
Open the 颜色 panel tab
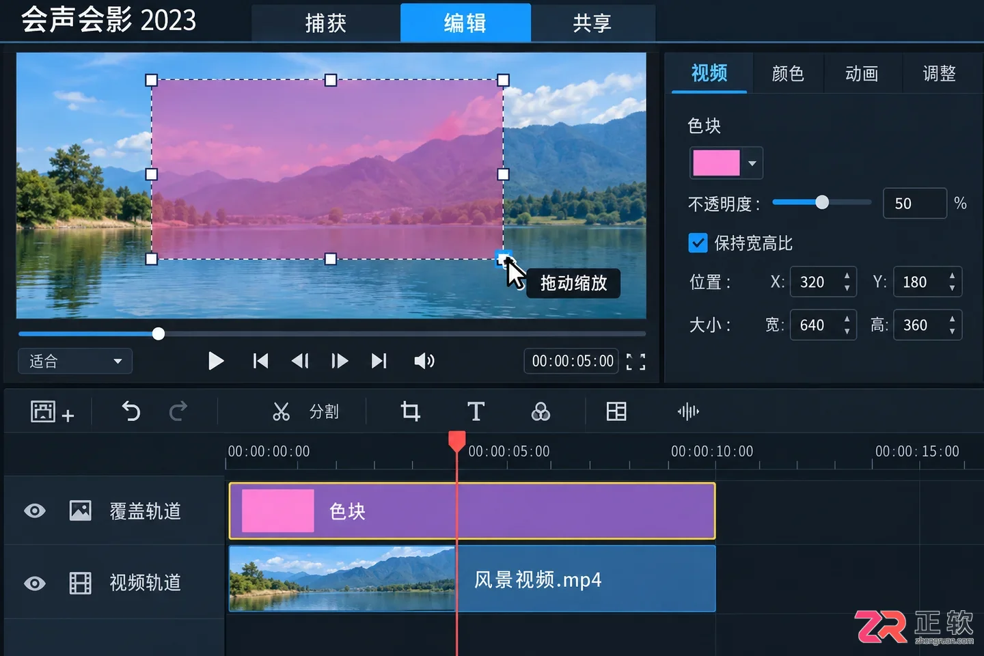pyautogui.click(x=788, y=73)
